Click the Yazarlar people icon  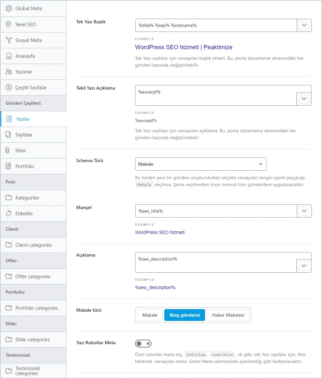coord(9,72)
